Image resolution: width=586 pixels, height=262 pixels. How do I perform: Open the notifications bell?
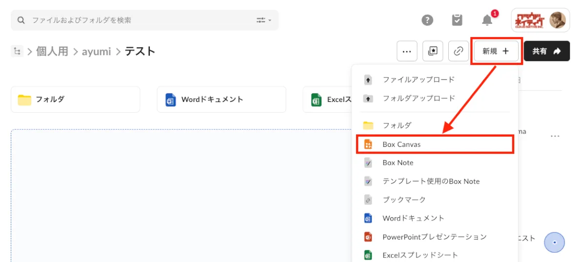pos(487,20)
